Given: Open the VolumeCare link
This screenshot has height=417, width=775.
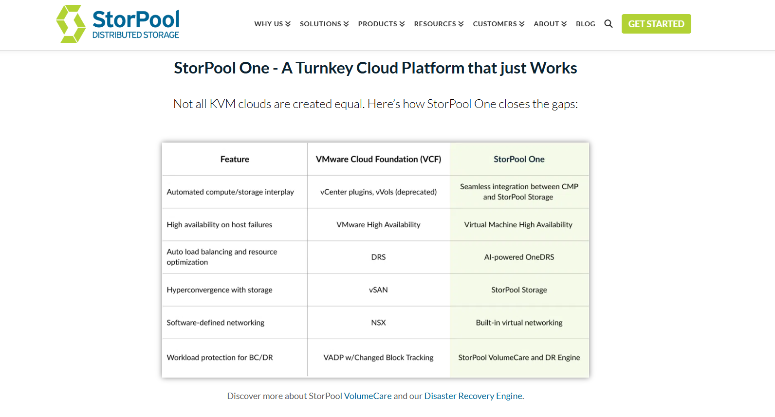Looking at the screenshot, I should pos(368,396).
